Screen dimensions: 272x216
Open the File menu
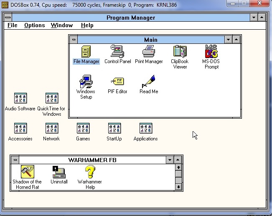[12, 25]
